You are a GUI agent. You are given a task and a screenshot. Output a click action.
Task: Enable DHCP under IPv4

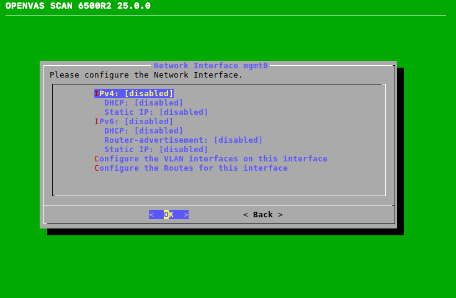143,103
